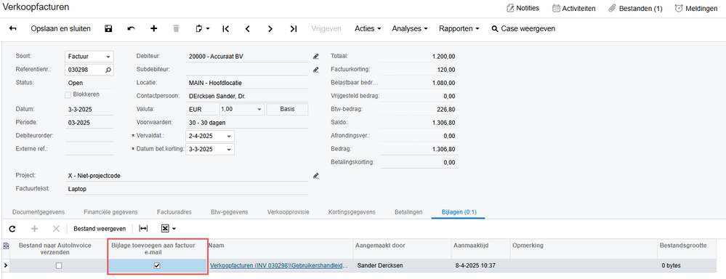Screen dimensions: 726x279
Task: Open Datum bet.korting date picker
Action: [x=229, y=150]
